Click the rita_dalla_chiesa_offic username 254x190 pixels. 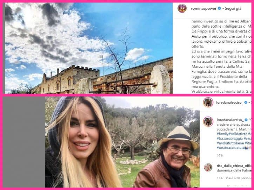pyautogui.click(x=234, y=166)
